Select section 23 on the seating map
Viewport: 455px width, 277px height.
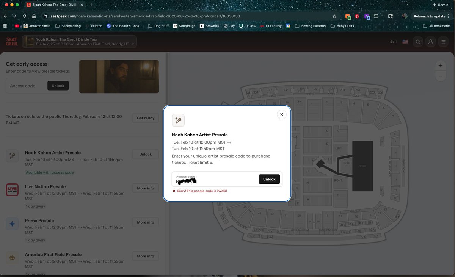259,213
